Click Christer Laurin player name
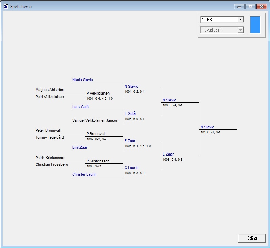This screenshot has height=248, width=270. click(x=84, y=175)
